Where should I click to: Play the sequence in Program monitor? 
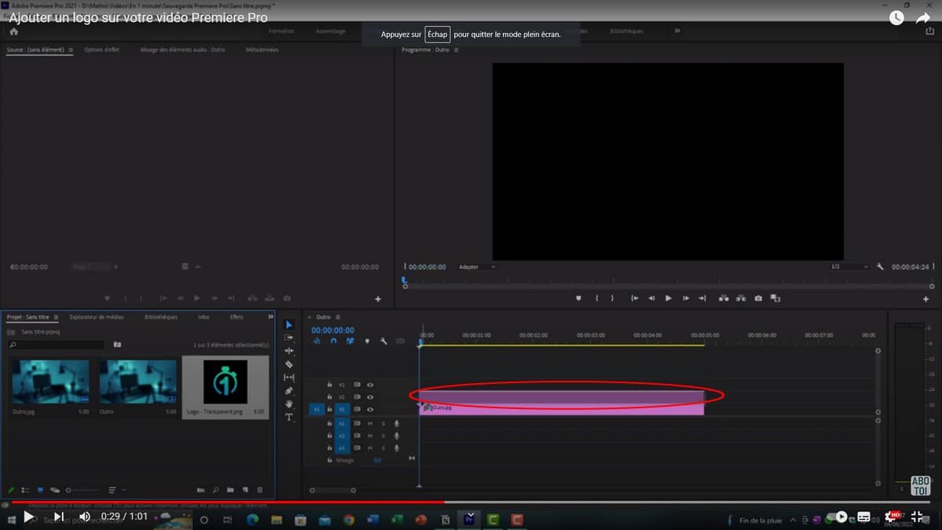click(668, 298)
